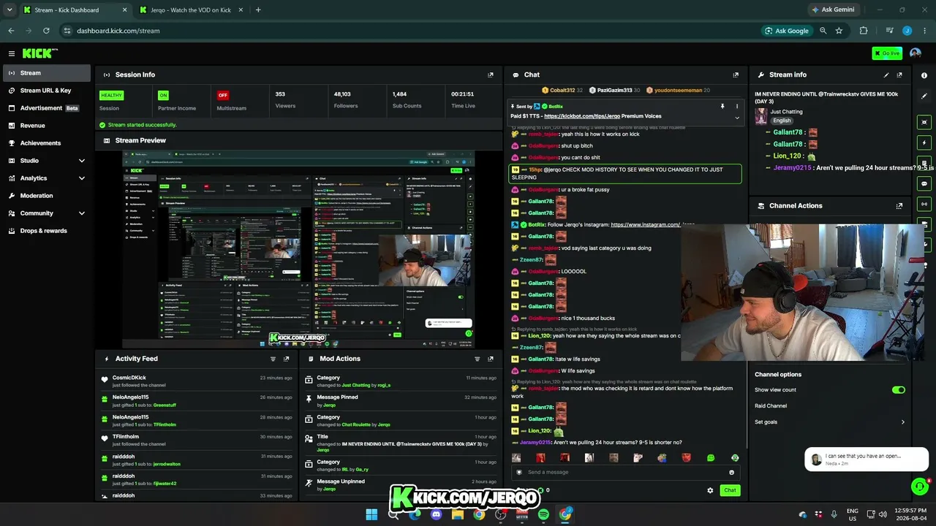Screen dimensions: 936x526
Task: Expand the Community sidebar section
Action: (82, 213)
